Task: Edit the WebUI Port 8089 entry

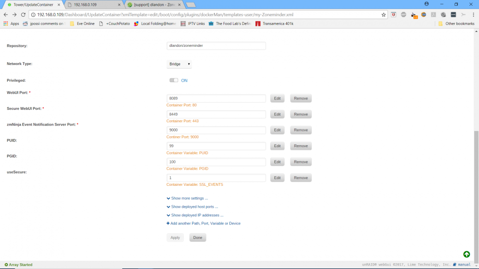Action: [x=277, y=98]
